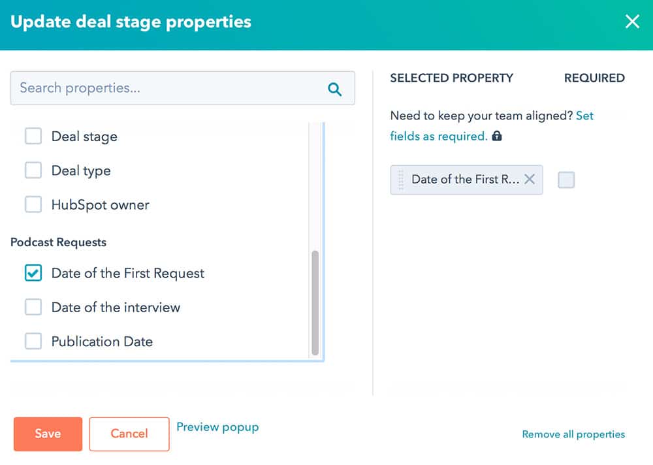Check the Publication Date property
The image size is (653, 465).
point(33,341)
